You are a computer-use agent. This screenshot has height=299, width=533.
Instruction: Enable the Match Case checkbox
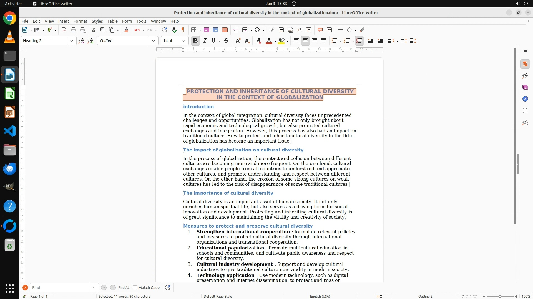[x=135, y=288]
